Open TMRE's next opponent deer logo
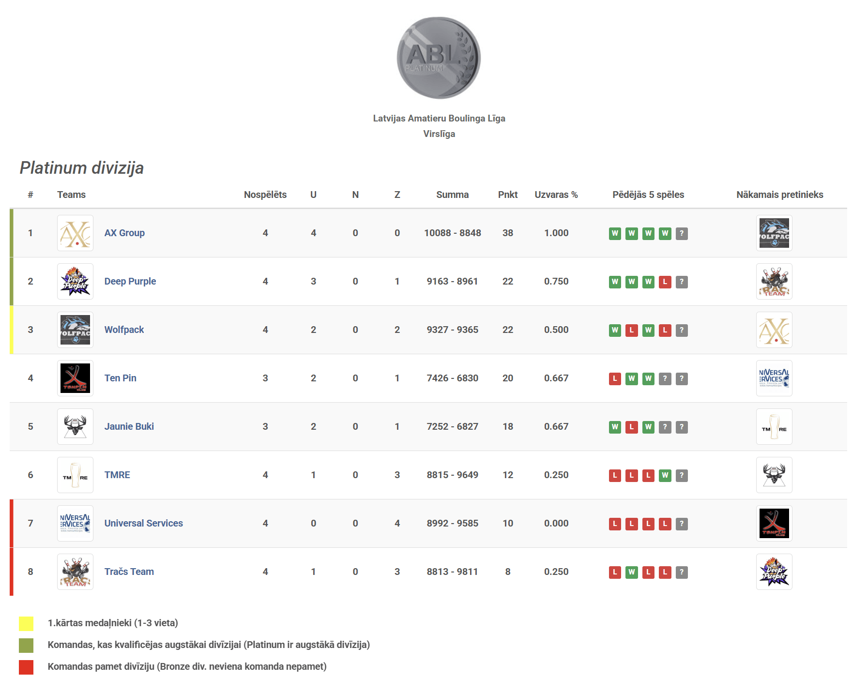The image size is (852, 693). tap(774, 475)
